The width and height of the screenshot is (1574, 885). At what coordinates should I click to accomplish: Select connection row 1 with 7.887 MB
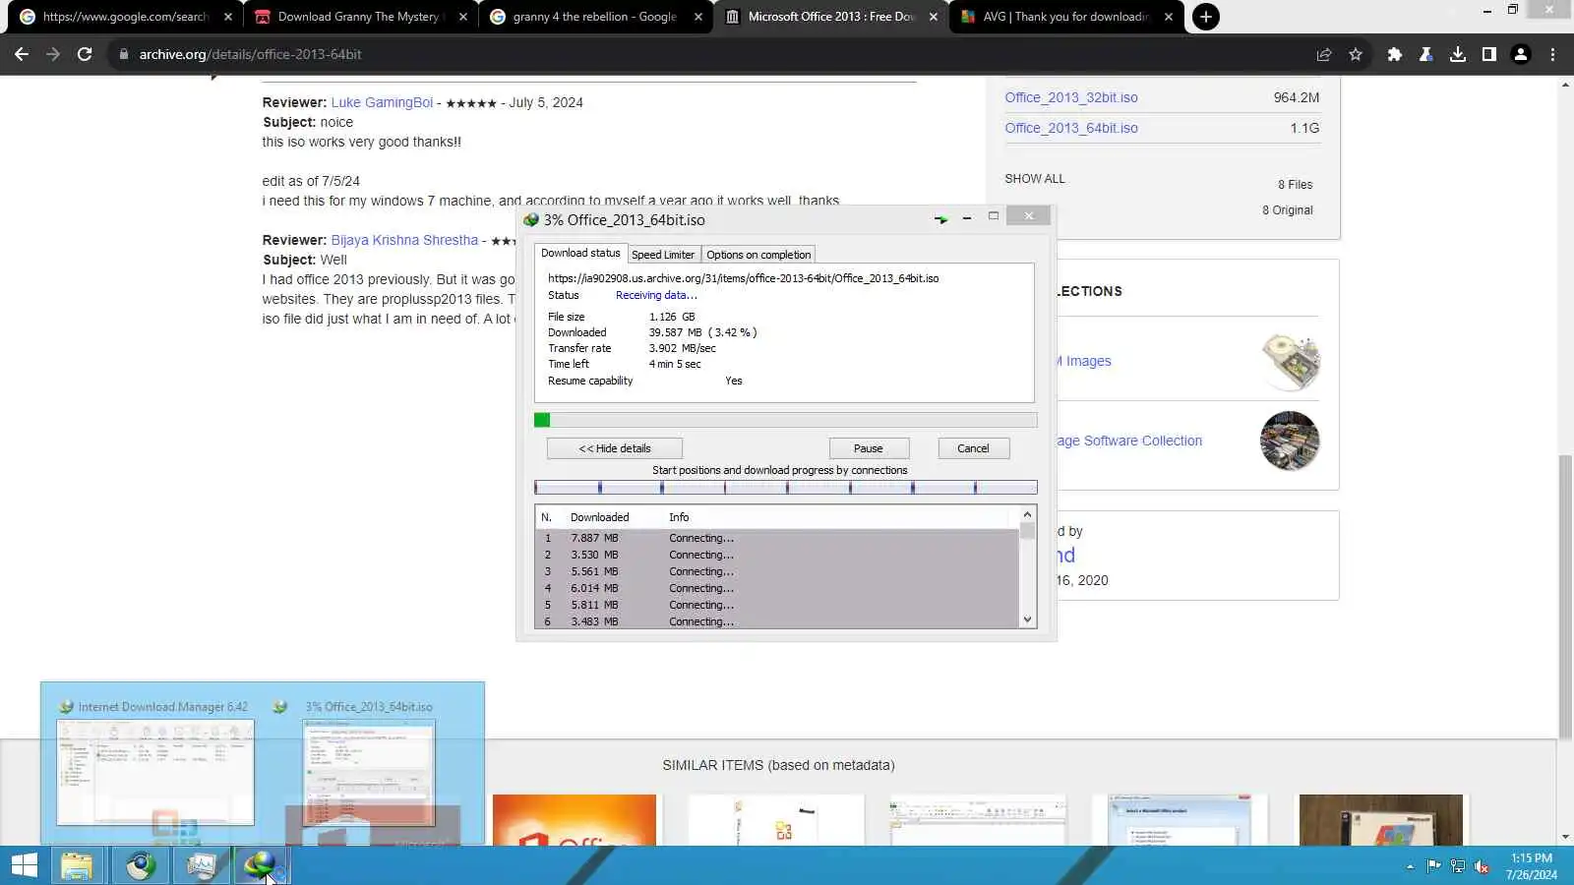coord(777,538)
